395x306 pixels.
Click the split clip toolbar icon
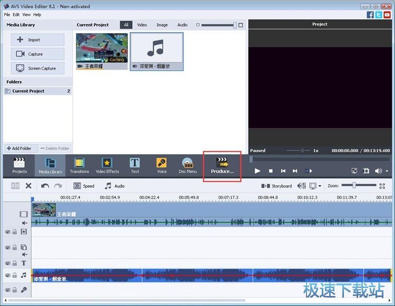(15, 186)
